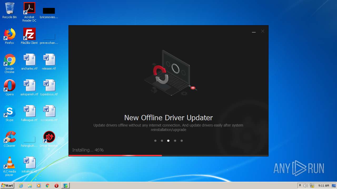Go to fourth installer slide dot
The width and height of the screenshot is (337, 189).
175,141
